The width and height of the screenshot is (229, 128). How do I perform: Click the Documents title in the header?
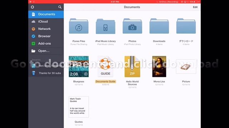pyautogui.click(x=132, y=7)
